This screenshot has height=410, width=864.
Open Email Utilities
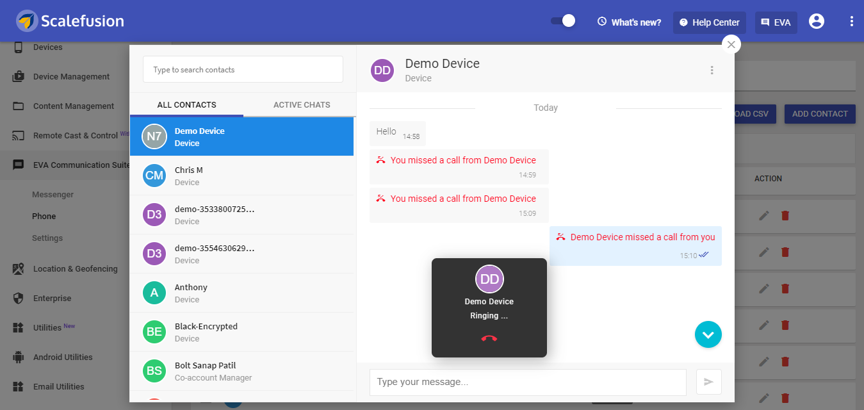click(59, 386)
